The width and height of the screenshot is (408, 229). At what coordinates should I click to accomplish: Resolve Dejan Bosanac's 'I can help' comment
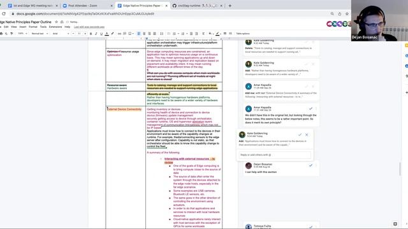pos(310,165)
